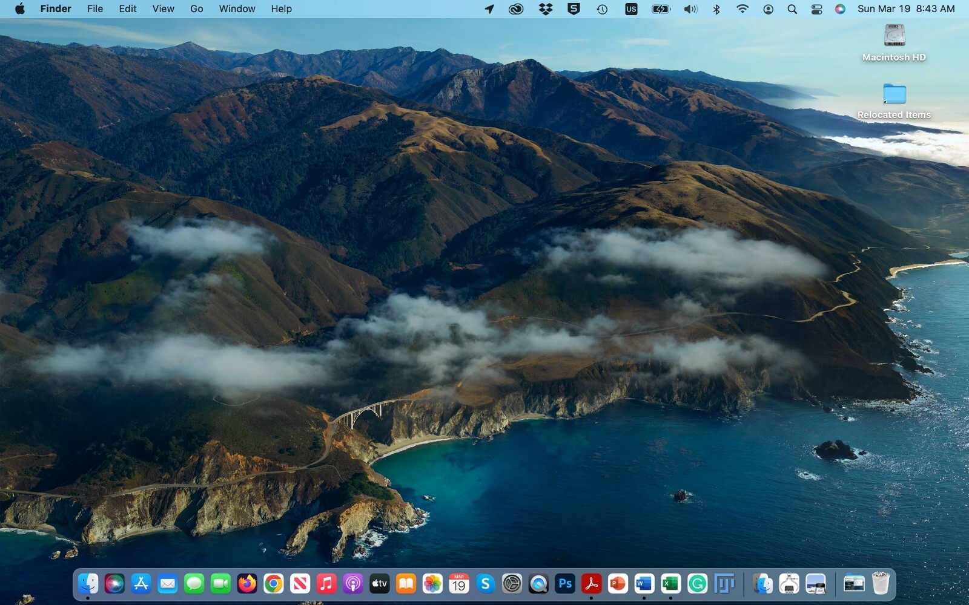Open Adobe Acrobat in the Dock
The height and width of the screenshot is (605, 969).
click(x=591, y=584)
